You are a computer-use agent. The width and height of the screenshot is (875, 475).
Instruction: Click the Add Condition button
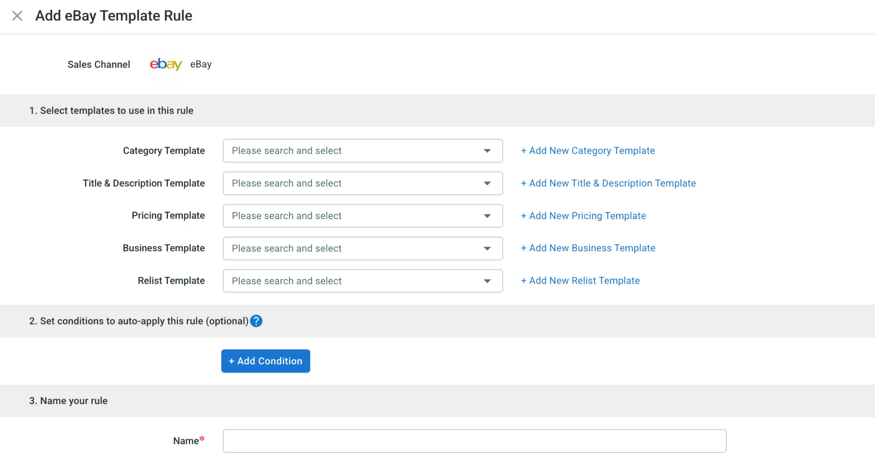(x=266, y=361)
